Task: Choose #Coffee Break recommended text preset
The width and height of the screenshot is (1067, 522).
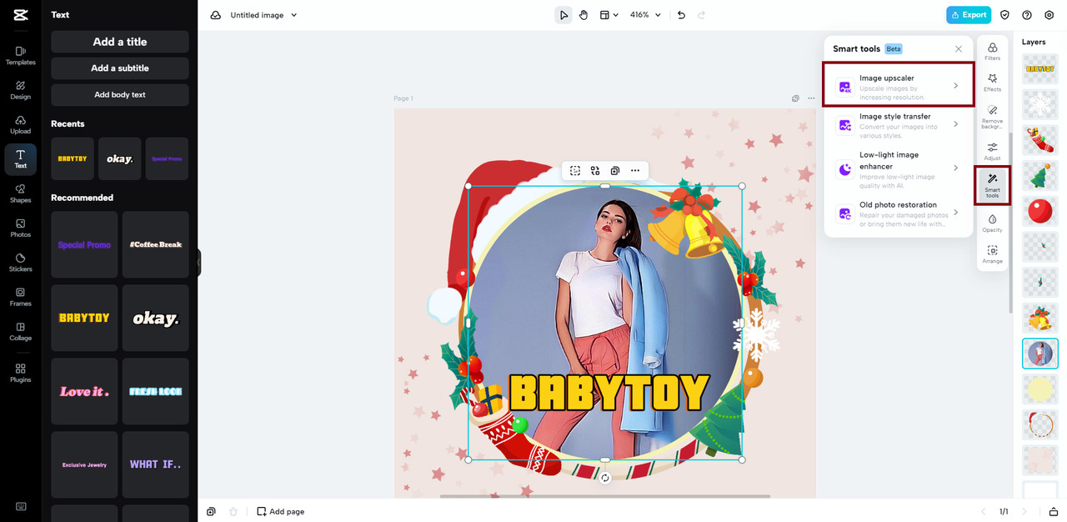Action: coord(156,244)
